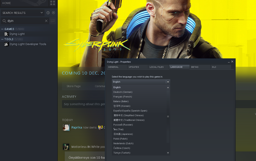
Task: Click the recent activity clock icon
Action: tap(48, 13)
